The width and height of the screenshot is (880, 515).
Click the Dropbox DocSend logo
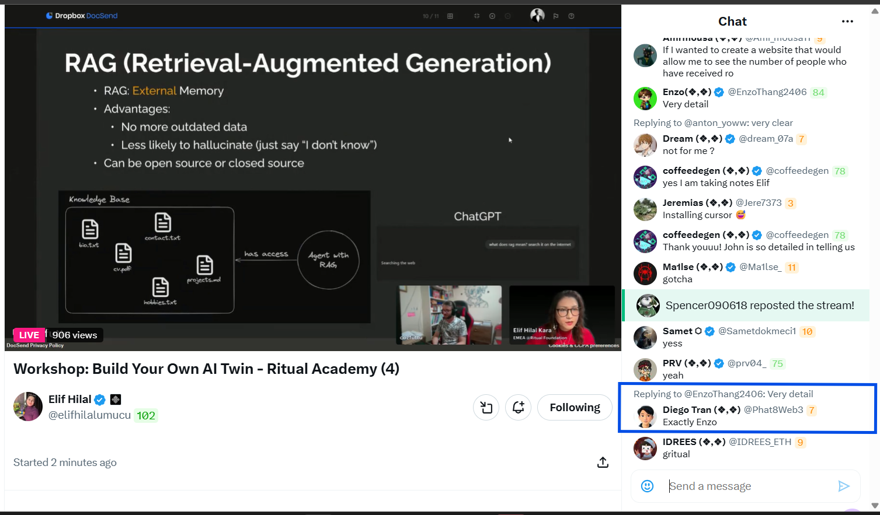[82, 16]
